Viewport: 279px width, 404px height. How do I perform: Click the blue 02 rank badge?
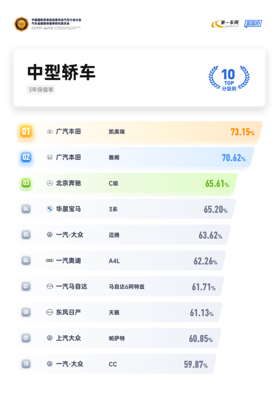coord(26,157)
